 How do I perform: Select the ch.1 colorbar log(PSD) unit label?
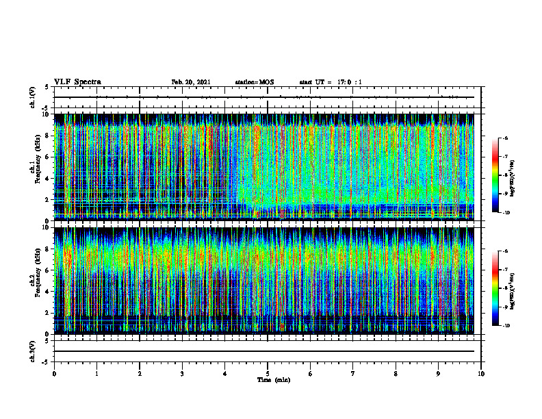tap(513, 179)
